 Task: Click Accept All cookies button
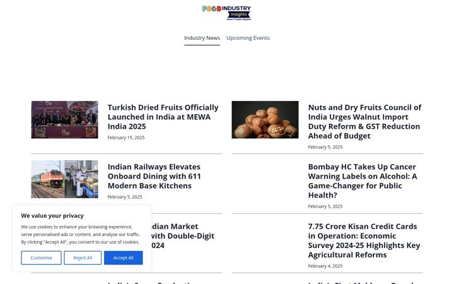124,257
